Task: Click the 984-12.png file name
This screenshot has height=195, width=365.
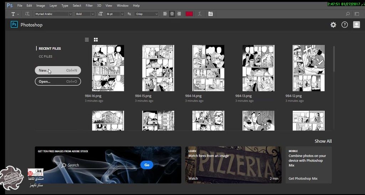Action: (x=294, y=96)
